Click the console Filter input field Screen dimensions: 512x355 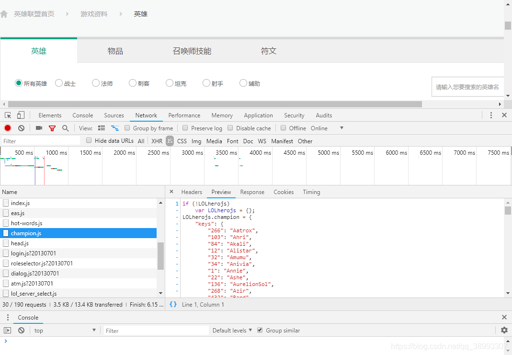pyautogui.click(x=156, y=331)
